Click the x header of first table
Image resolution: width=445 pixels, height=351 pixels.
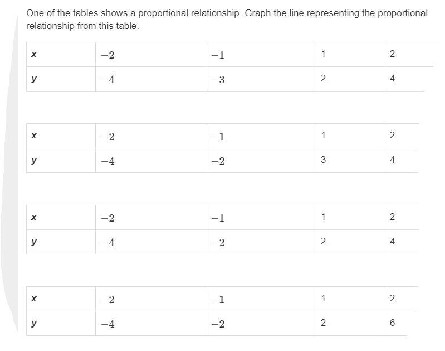34,54
